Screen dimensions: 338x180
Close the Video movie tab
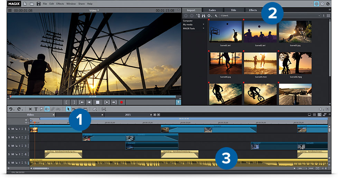pos(54,115)
